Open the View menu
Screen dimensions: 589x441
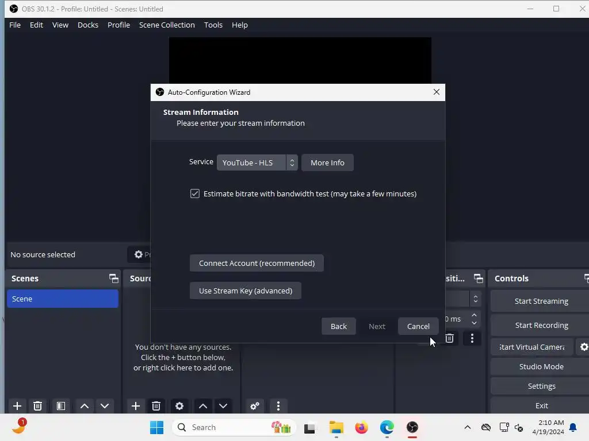(60, 25)
